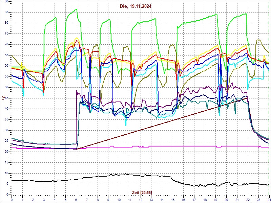271x203 pixels.
Task: Select the 15 value on the temperature axis
Action: [x=6, y=162]
